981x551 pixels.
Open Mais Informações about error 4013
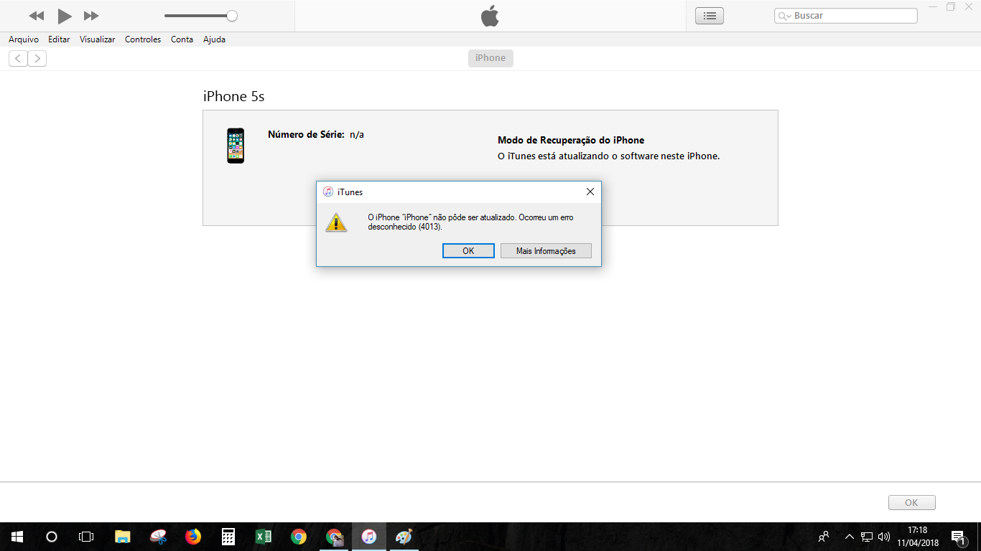tap(546, 250)
